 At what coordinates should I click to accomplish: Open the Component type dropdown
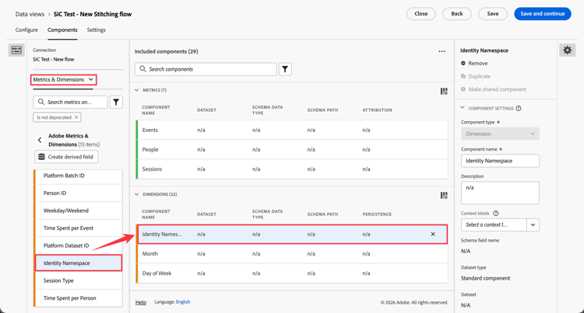point(500,134)
